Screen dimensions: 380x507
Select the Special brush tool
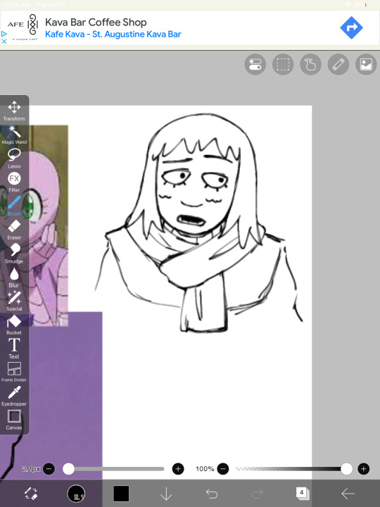tap(14, 301)
